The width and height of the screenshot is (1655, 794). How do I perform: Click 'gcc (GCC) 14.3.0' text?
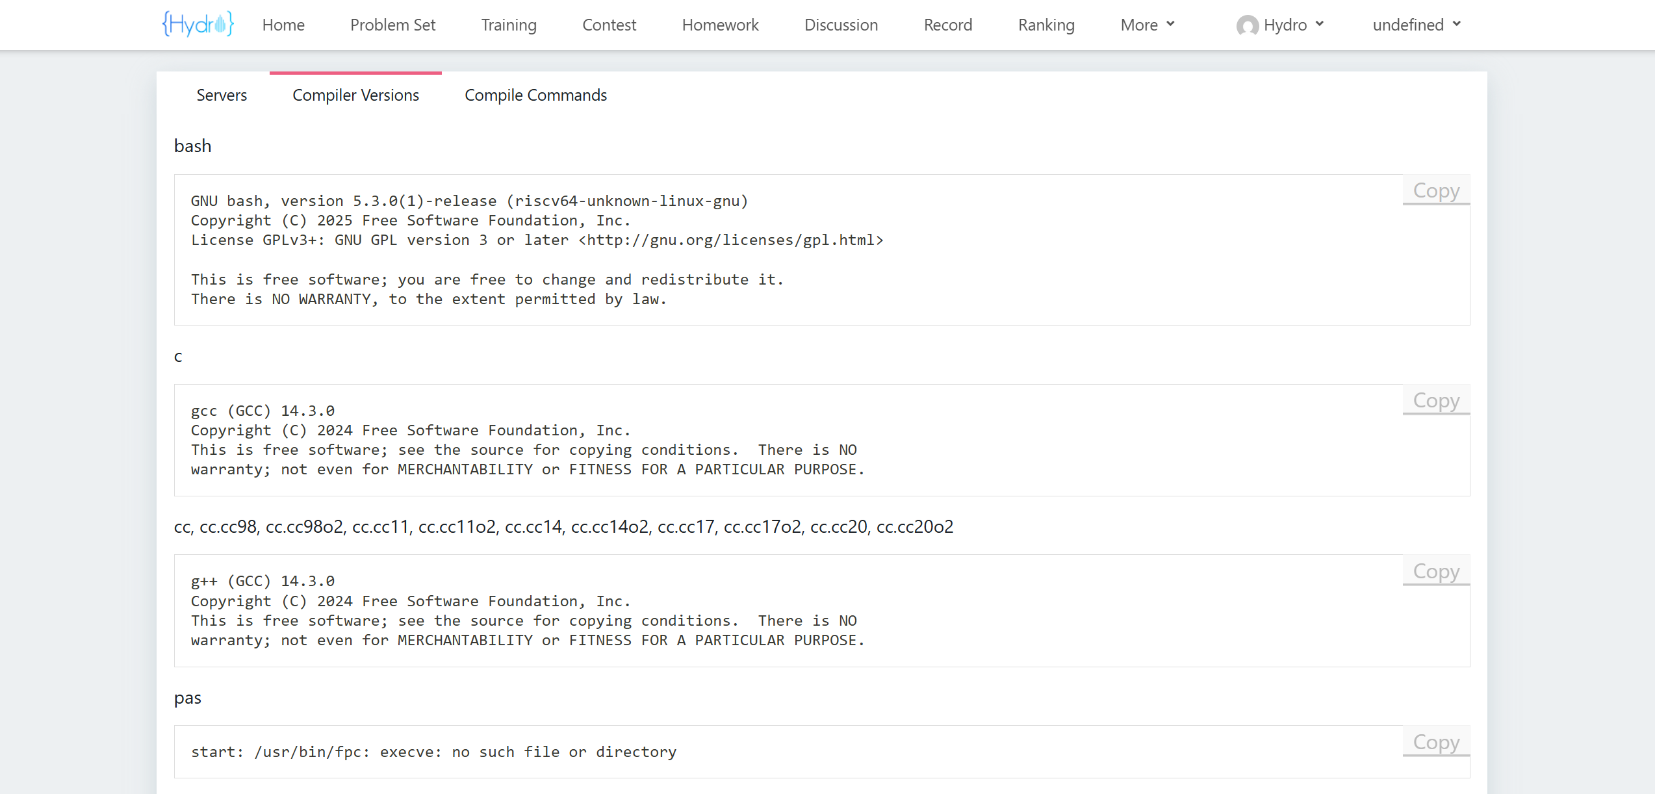[263, 411]
